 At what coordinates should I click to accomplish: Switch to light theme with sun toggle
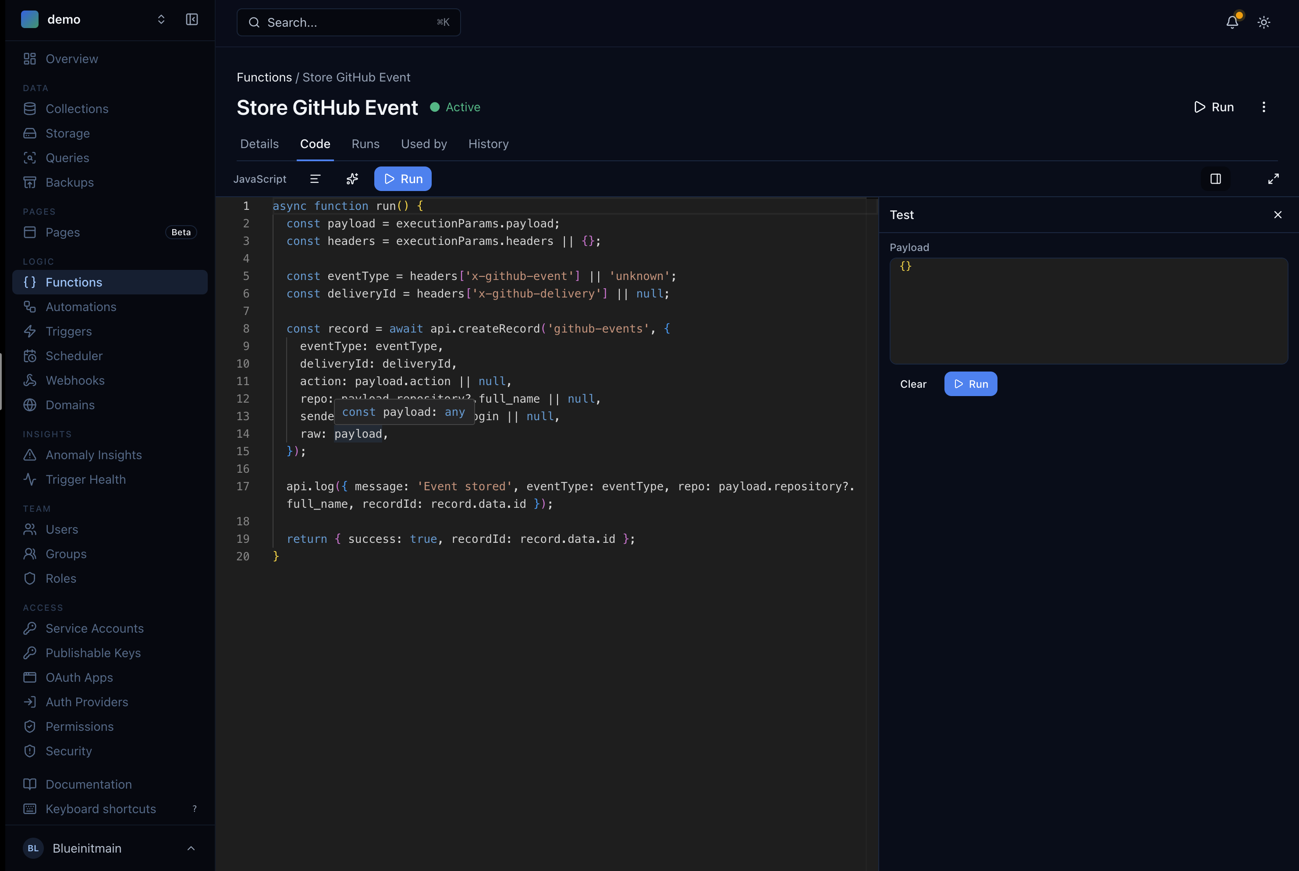point(1264,22)
